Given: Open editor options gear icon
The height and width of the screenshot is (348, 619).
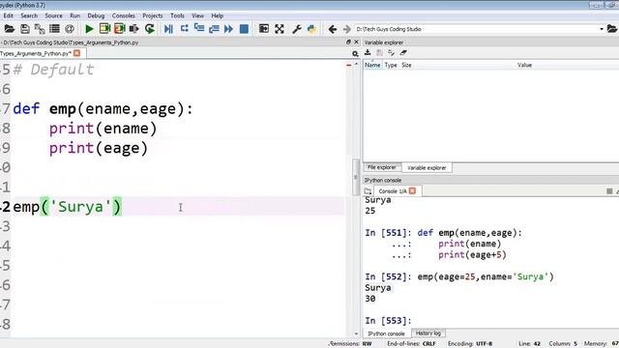Looking at the screenshot, I should pyautogui.click(x=355, y=54).
